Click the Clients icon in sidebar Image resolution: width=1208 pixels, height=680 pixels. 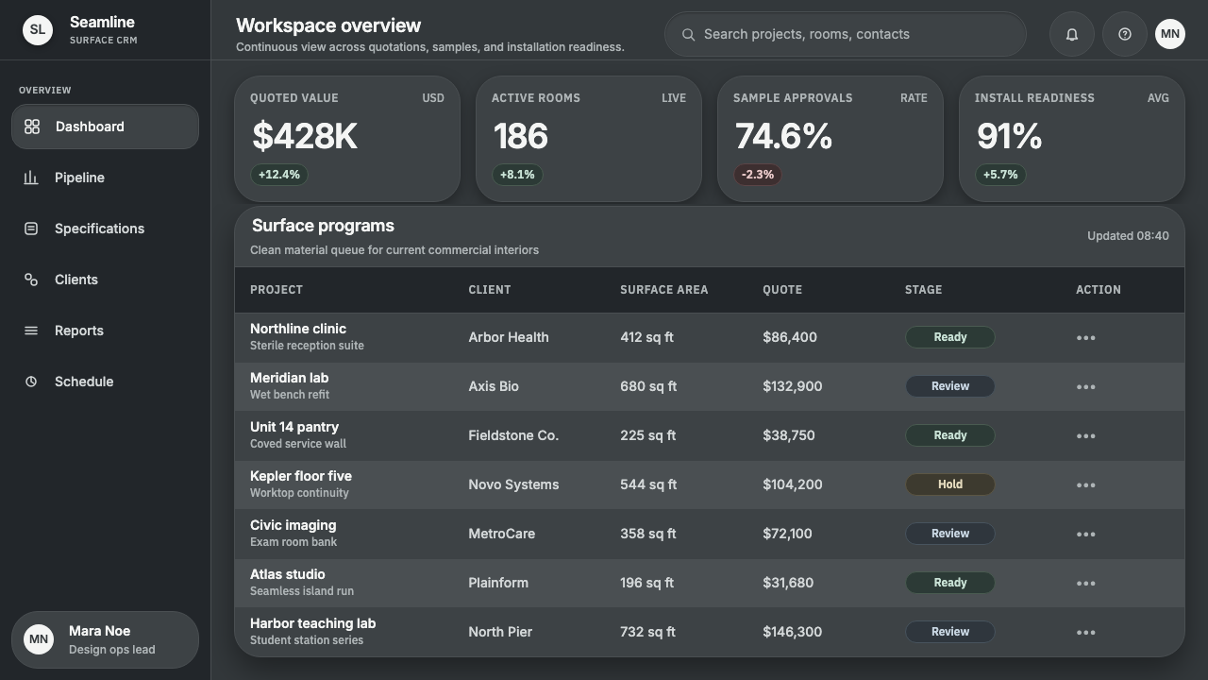(x=31, y=280)
